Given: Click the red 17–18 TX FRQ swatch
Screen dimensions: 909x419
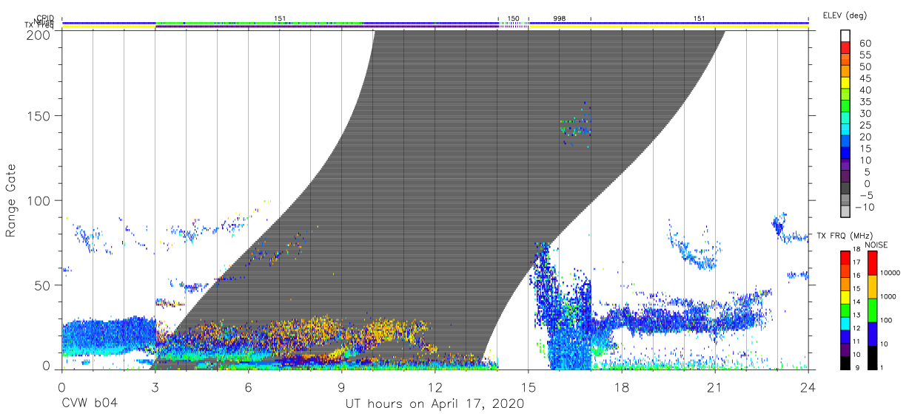Looking at the screenshot, I should point(845,256).
